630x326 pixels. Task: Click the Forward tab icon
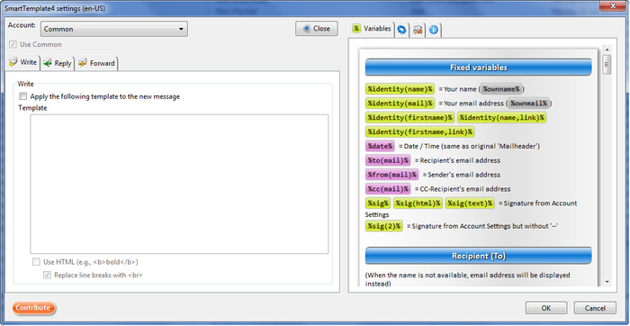click(x=83, y=63)
